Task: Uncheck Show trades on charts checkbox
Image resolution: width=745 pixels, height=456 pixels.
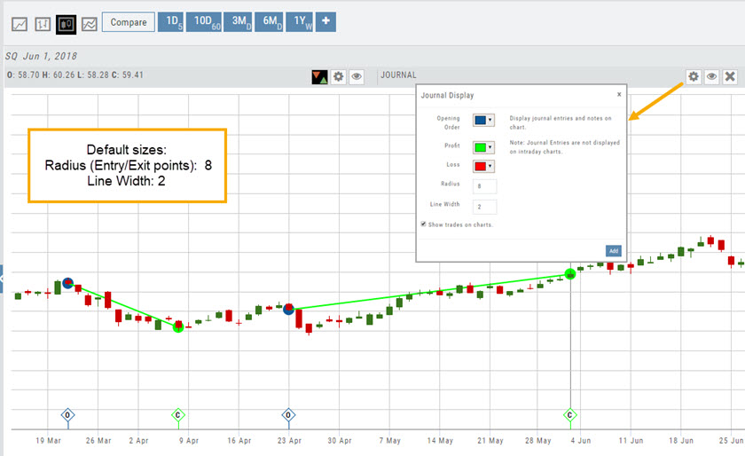Action: click(423, 224)
